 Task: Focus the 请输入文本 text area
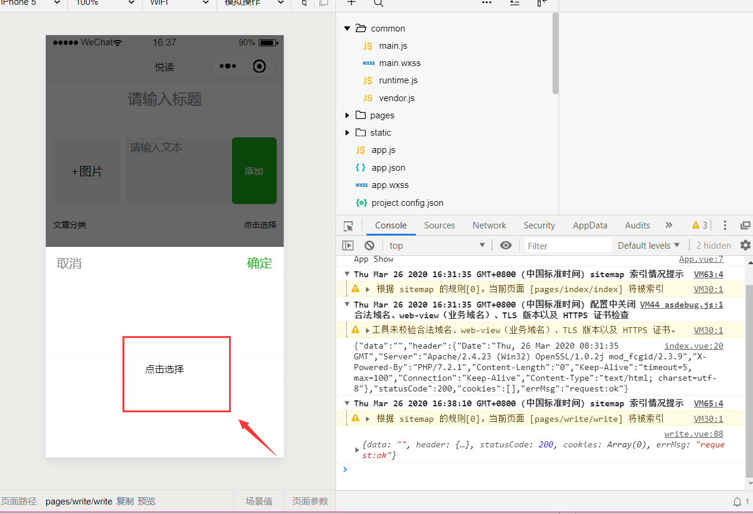click(x=178, y=171)
